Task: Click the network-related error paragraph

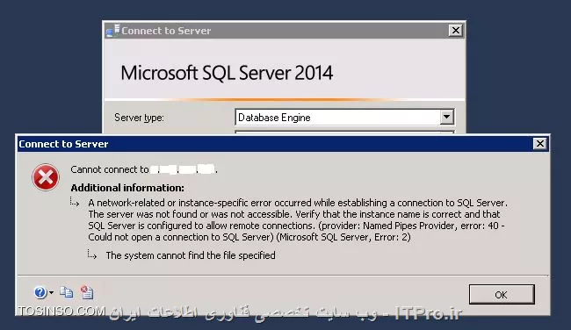Action: [298, 219]
